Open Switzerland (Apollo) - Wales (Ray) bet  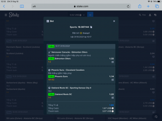coord(22,83)
